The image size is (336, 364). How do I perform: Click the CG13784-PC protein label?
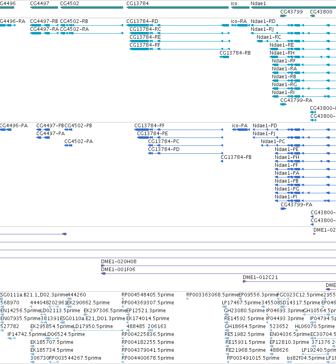[164, 141]
